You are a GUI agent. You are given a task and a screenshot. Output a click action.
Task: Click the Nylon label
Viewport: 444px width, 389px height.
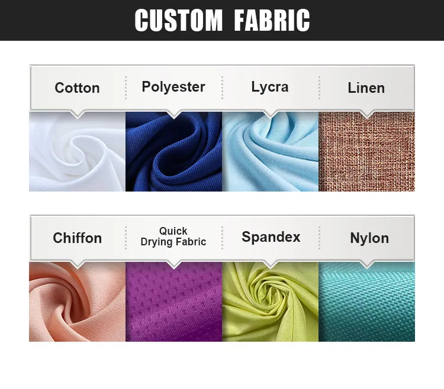(369, 238)
